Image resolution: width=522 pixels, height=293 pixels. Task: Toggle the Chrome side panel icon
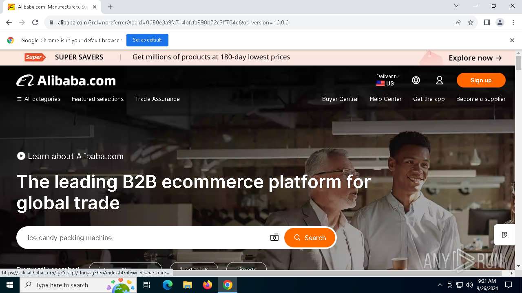487,22
